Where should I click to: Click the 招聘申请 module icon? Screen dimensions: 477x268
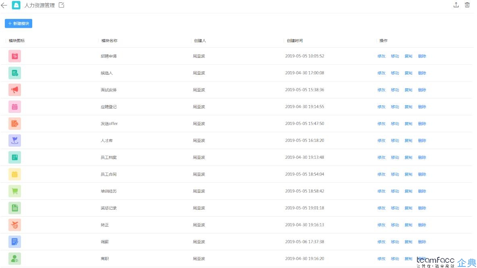point(15,56)
